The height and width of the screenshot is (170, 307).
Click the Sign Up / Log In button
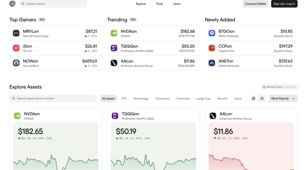pyautogui.click(x=284, y=4)
